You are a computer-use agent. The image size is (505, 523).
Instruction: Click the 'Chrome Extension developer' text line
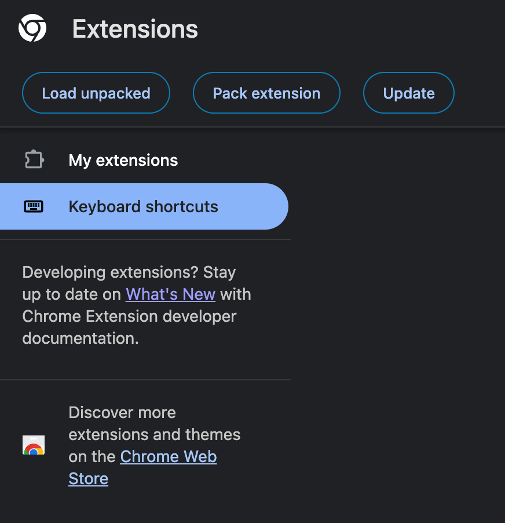click(x=129, y=316)
